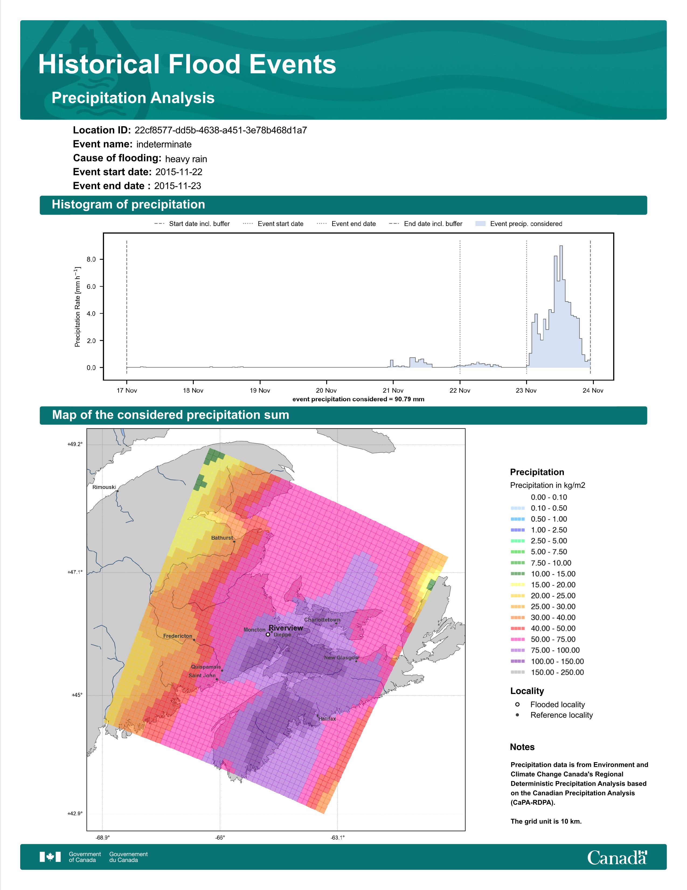Screen dimensions: 687x890
Task: Click the Saint John locality dot
Action: click(217, 679)
